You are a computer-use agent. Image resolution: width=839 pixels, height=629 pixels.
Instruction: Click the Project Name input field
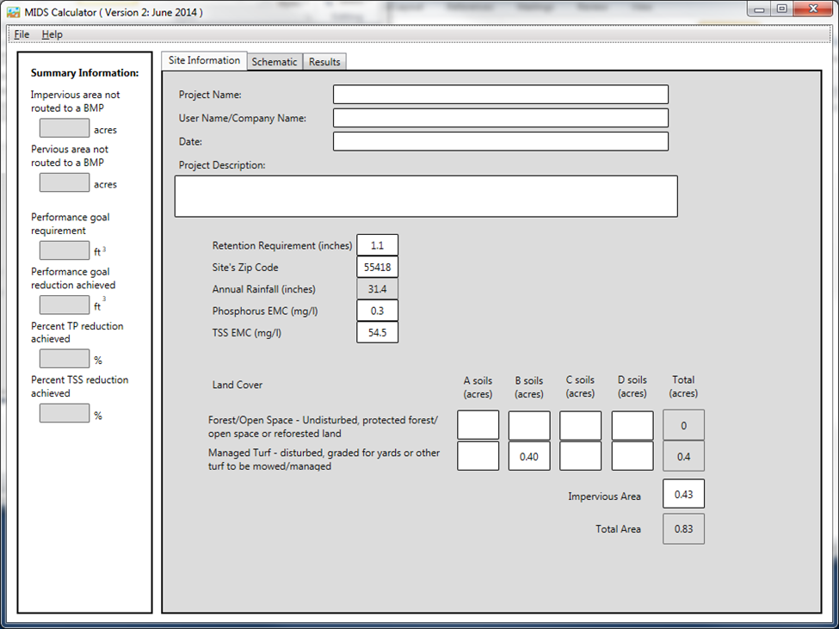500,95
